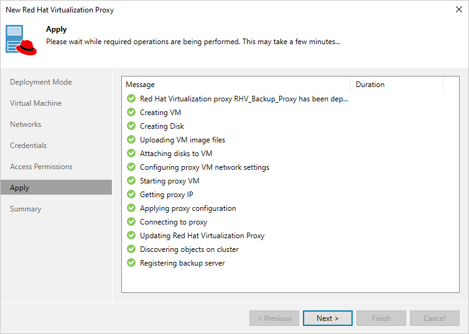469x334 pixels.
Task: Click status icon for Connecting to proxy
Action: click(131, 222)
